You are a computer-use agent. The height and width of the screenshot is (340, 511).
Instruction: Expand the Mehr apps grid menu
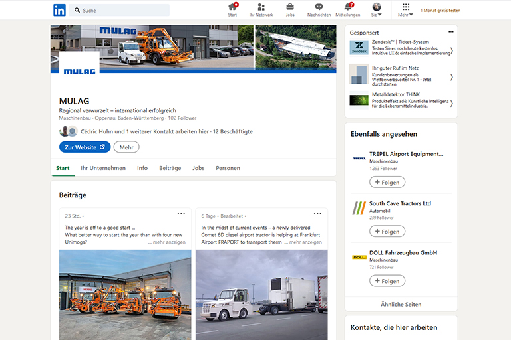click(x=405, y=10)
